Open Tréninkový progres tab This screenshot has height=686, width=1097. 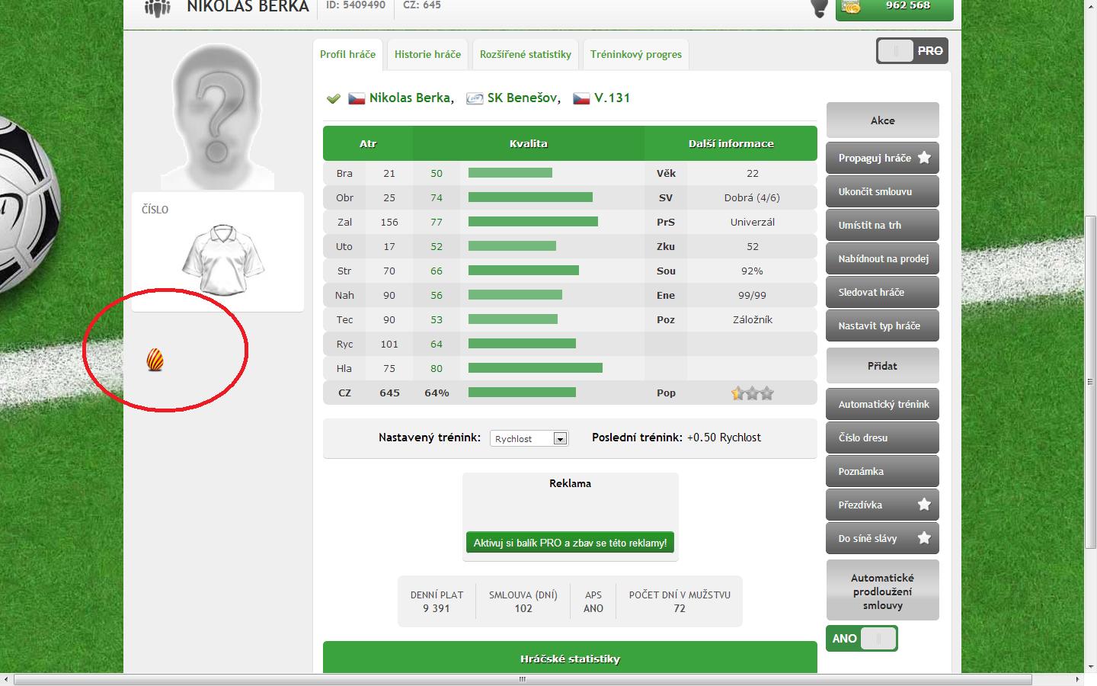pyautogui.click(x=636, y=54)
